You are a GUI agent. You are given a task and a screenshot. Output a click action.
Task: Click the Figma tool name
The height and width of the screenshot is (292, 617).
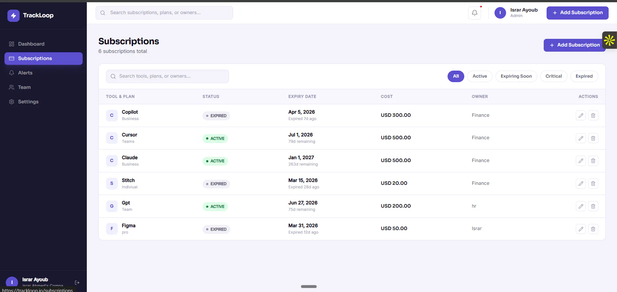point(129,226)
